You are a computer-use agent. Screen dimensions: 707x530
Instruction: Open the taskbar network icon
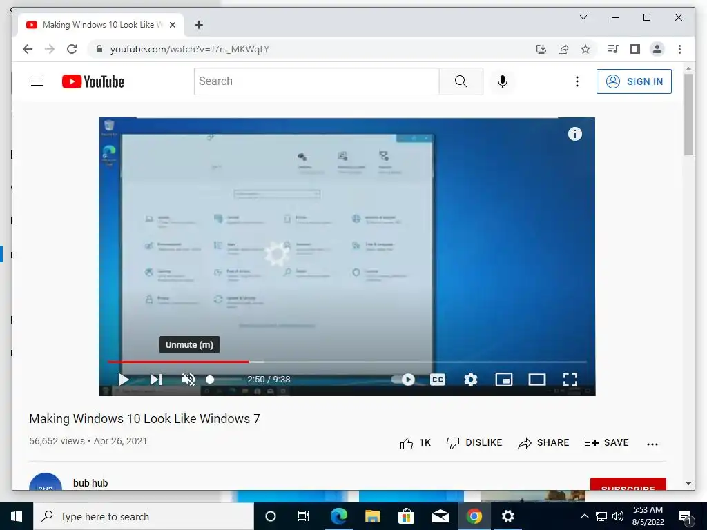click(601, 516)
